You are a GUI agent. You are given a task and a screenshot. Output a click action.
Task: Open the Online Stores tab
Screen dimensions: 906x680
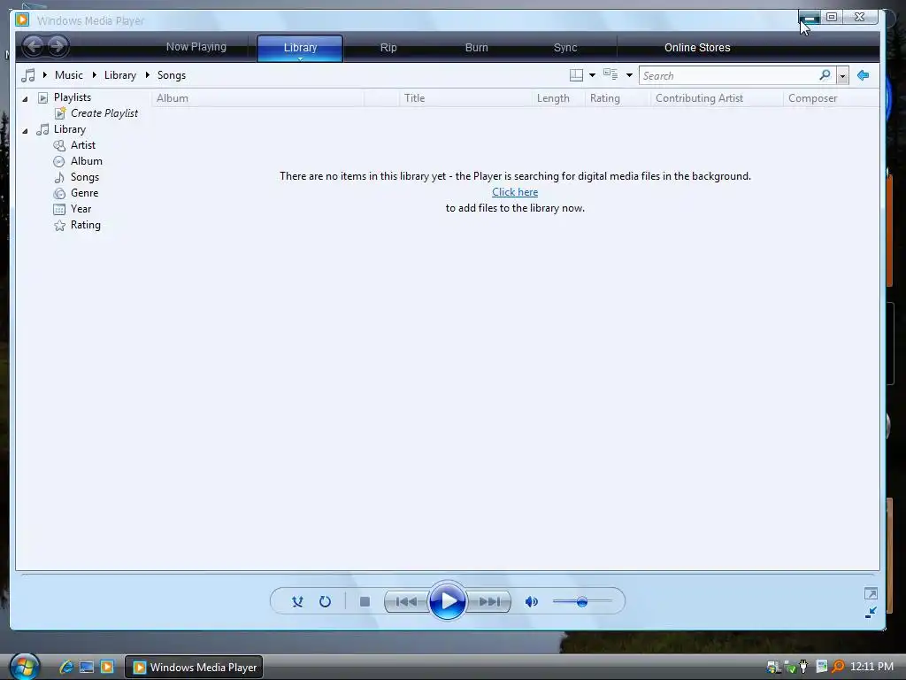click(x=697, y=48)
